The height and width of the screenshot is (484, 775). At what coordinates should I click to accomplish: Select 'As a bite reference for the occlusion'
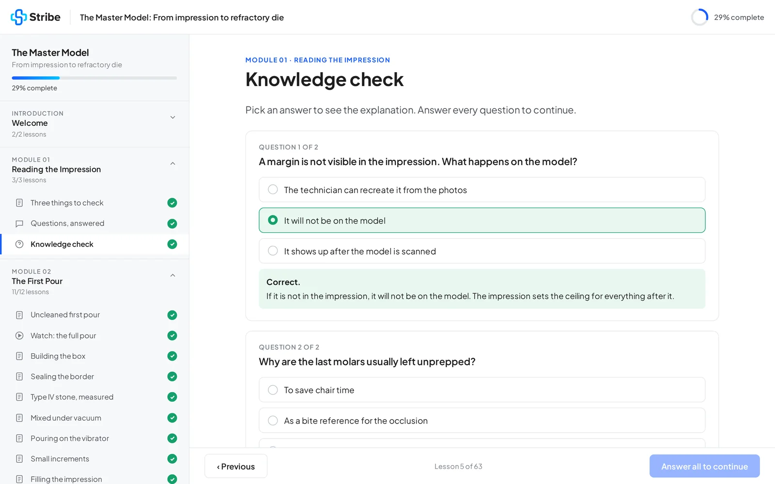pyautogui.click(x=482, y=421)
